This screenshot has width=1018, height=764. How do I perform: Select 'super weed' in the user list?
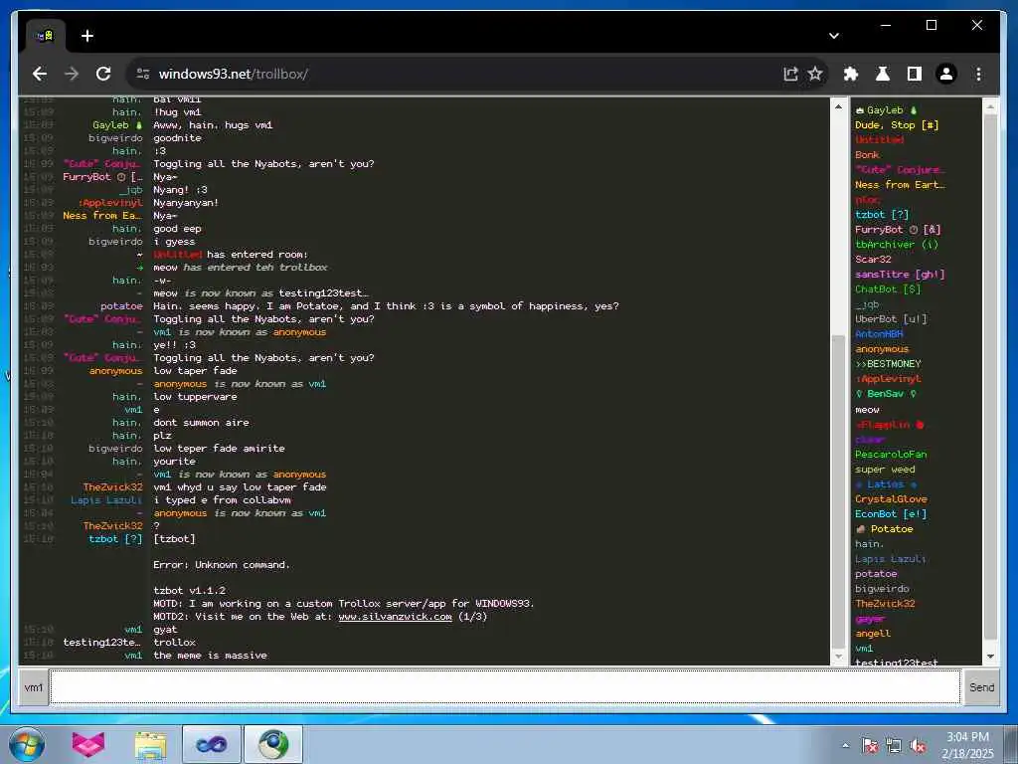point(885,470)
